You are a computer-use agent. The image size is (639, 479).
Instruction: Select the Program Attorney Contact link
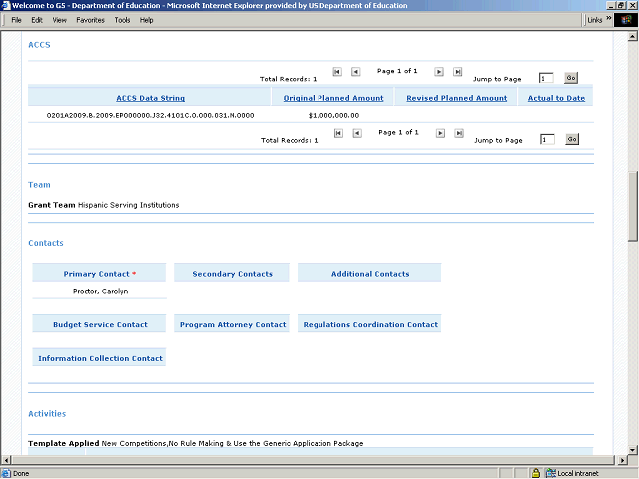[233, 325]
